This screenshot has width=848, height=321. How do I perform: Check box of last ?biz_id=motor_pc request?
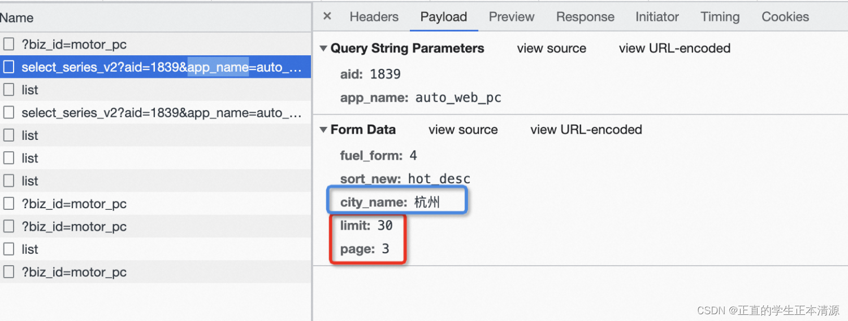[x=8, y=272]
